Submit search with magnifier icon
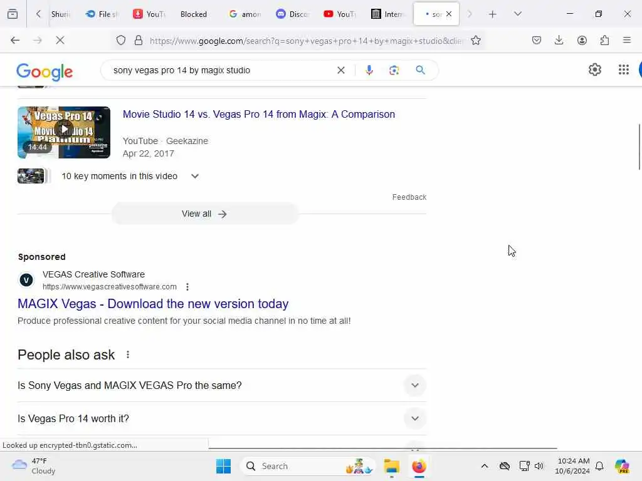 pyautogui.click(x=420, y=70)
